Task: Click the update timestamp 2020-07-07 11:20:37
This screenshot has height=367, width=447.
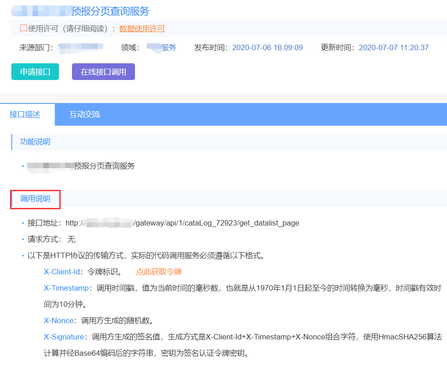Action: click(394, 47)
